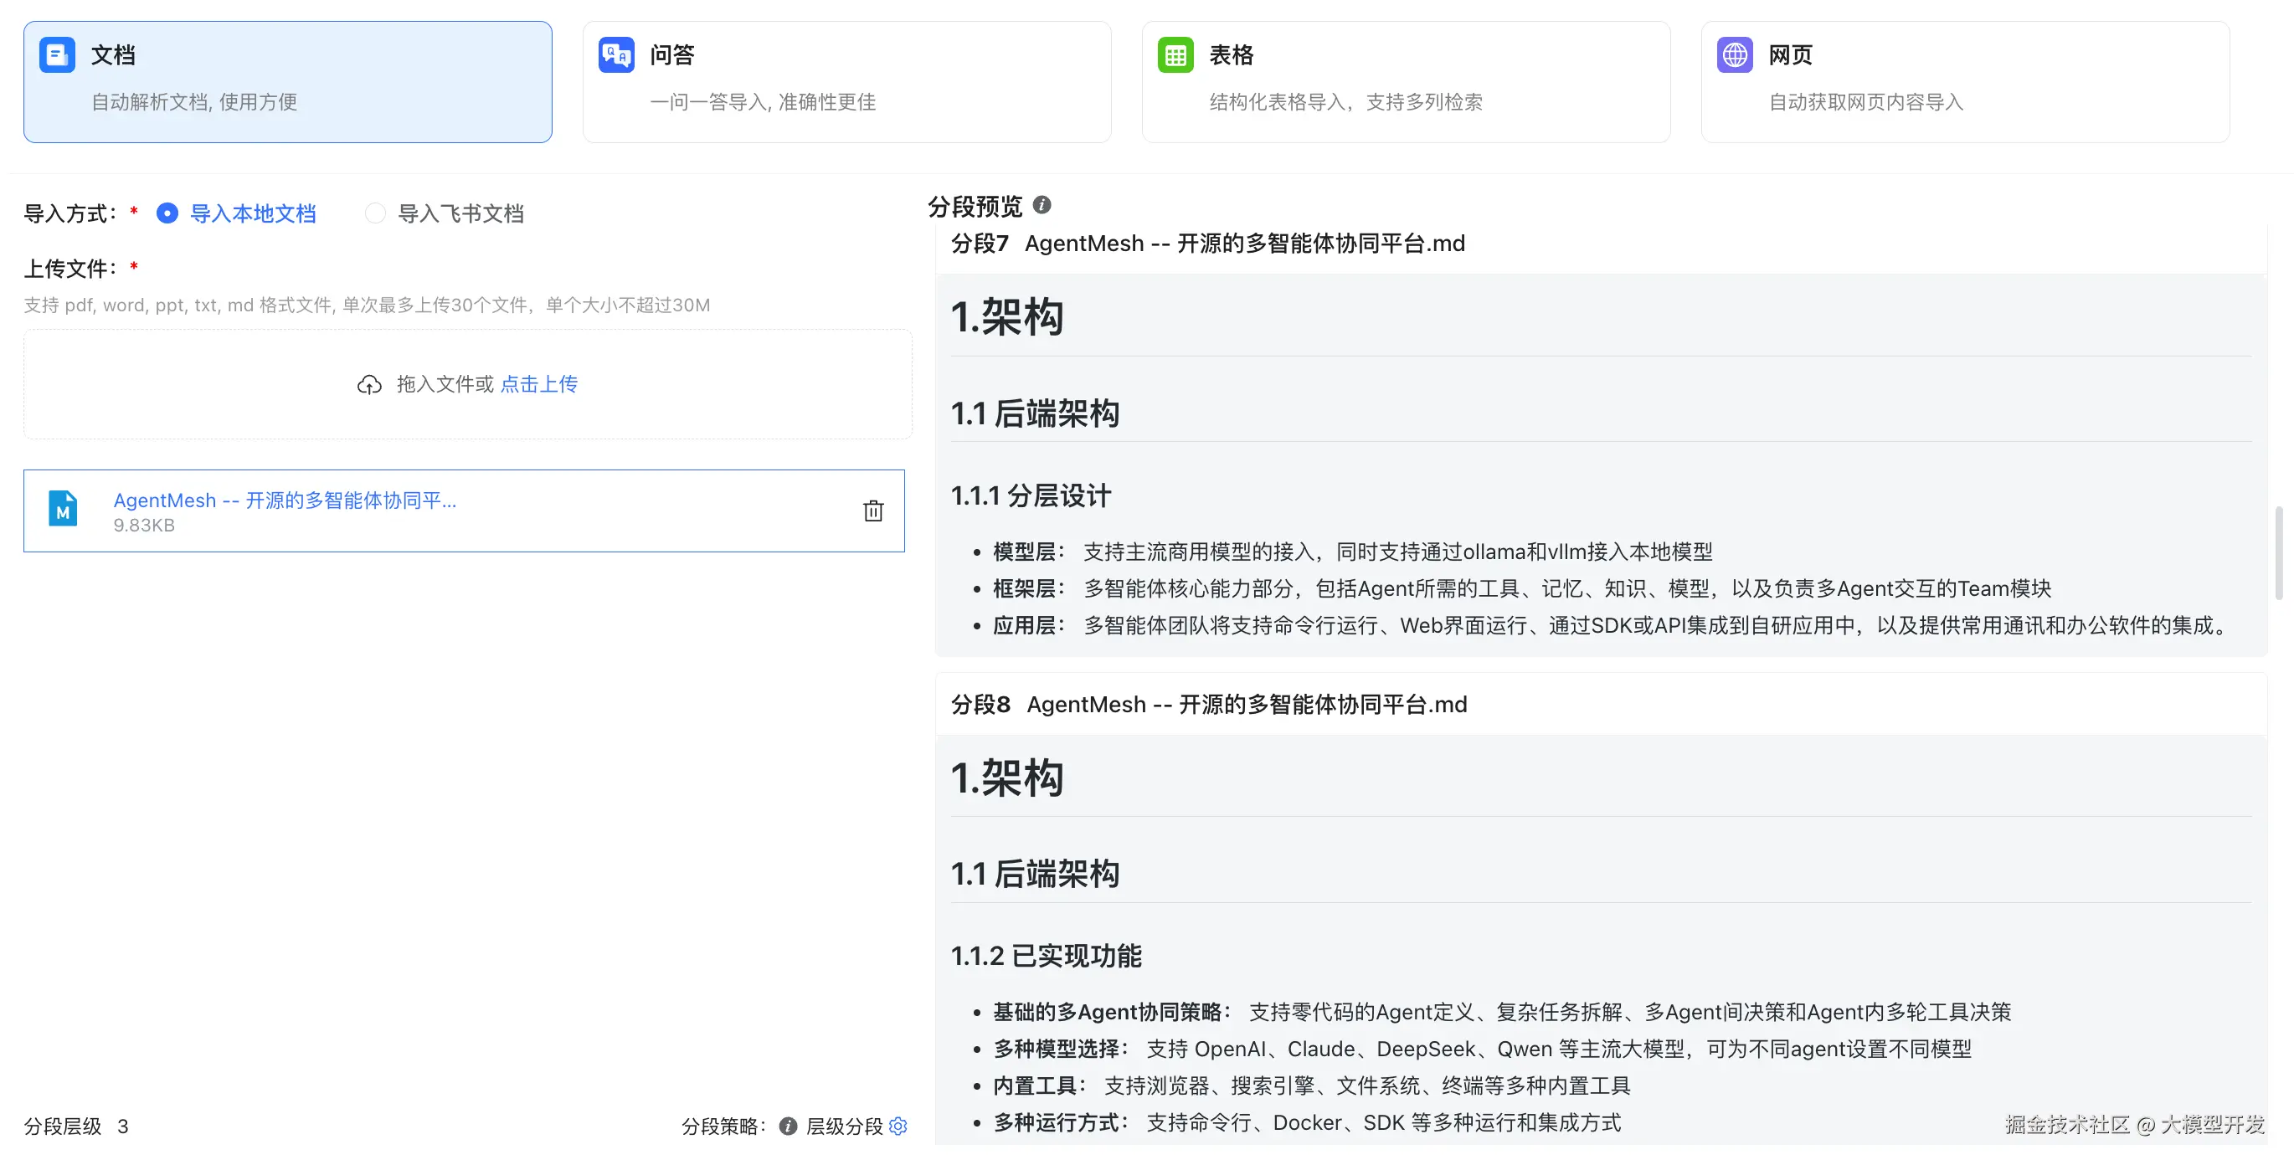Click the 文档 document card icon
Viewport: 2294px width, 1165px height.
pyautogui.click(x=56, y=54)
